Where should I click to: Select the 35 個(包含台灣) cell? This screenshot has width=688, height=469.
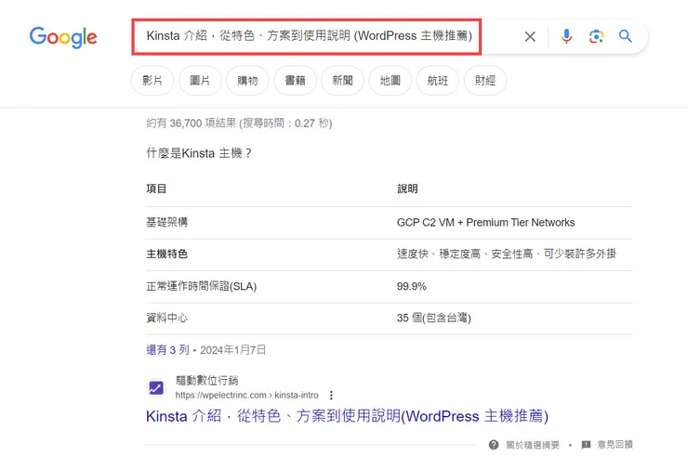(434, 318)
